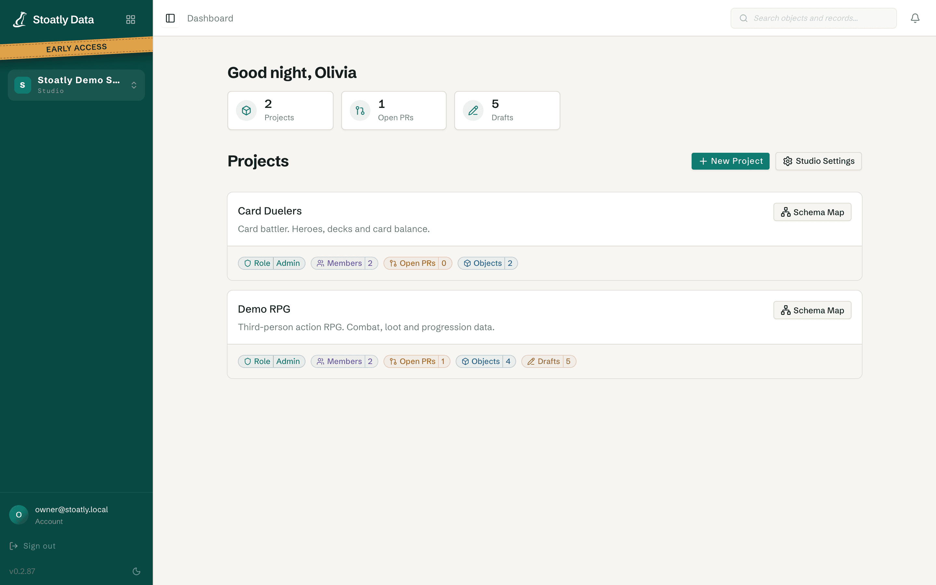Create a New Project

(x=730, y=161)
